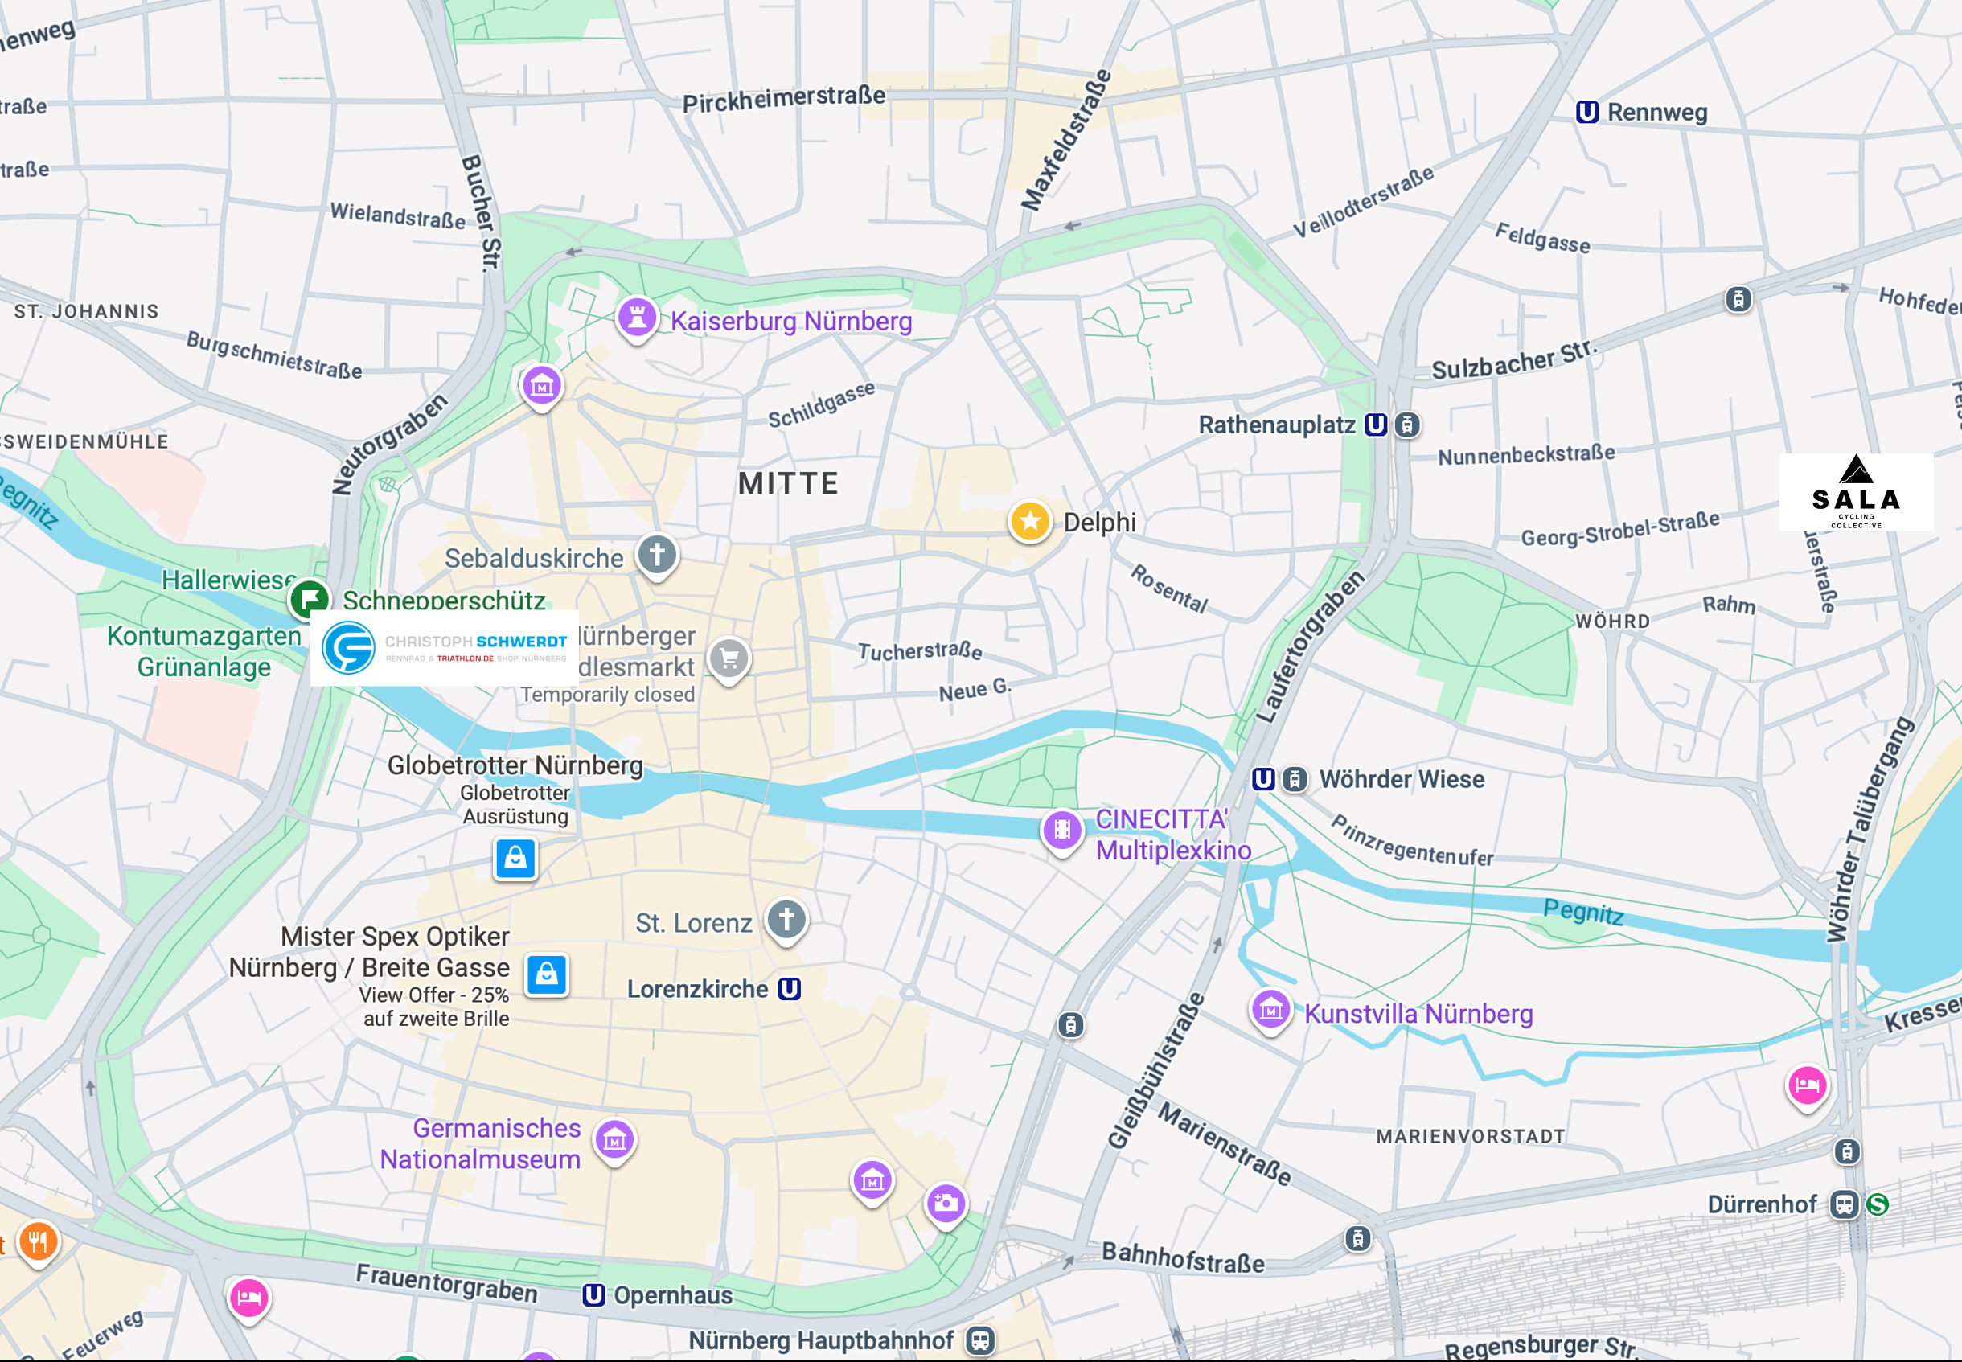This screenshot has width=1962, height=1362.
Task: Click the Rennweg U-Bahn station icon
Action: pyautogui.click(x=1587, y=112)
